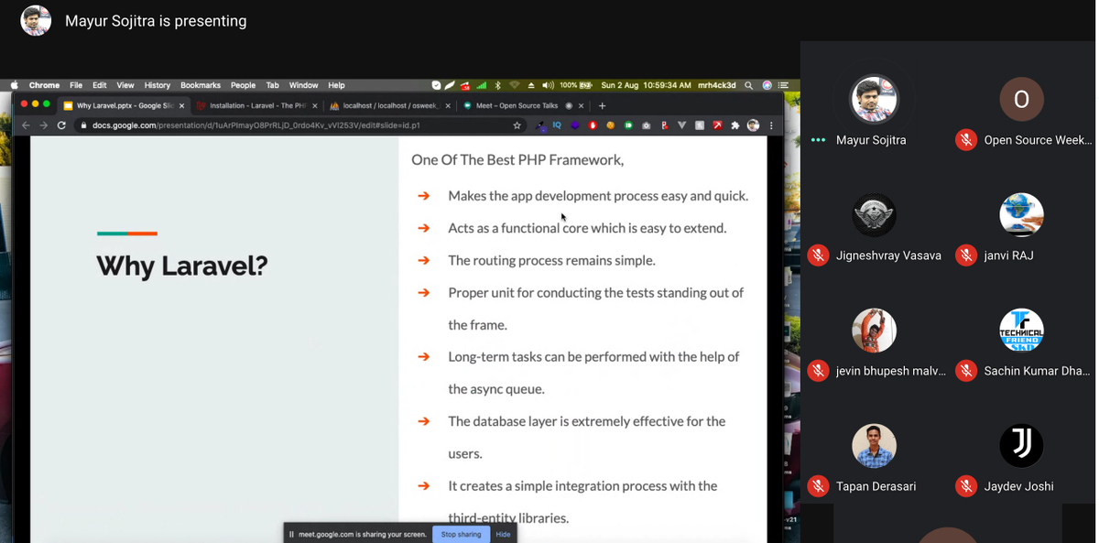Image resolution: width=1099 pixels, height=543 pixels.
Task: Open the Chrome three-dot menu
Action: point(771,125)
